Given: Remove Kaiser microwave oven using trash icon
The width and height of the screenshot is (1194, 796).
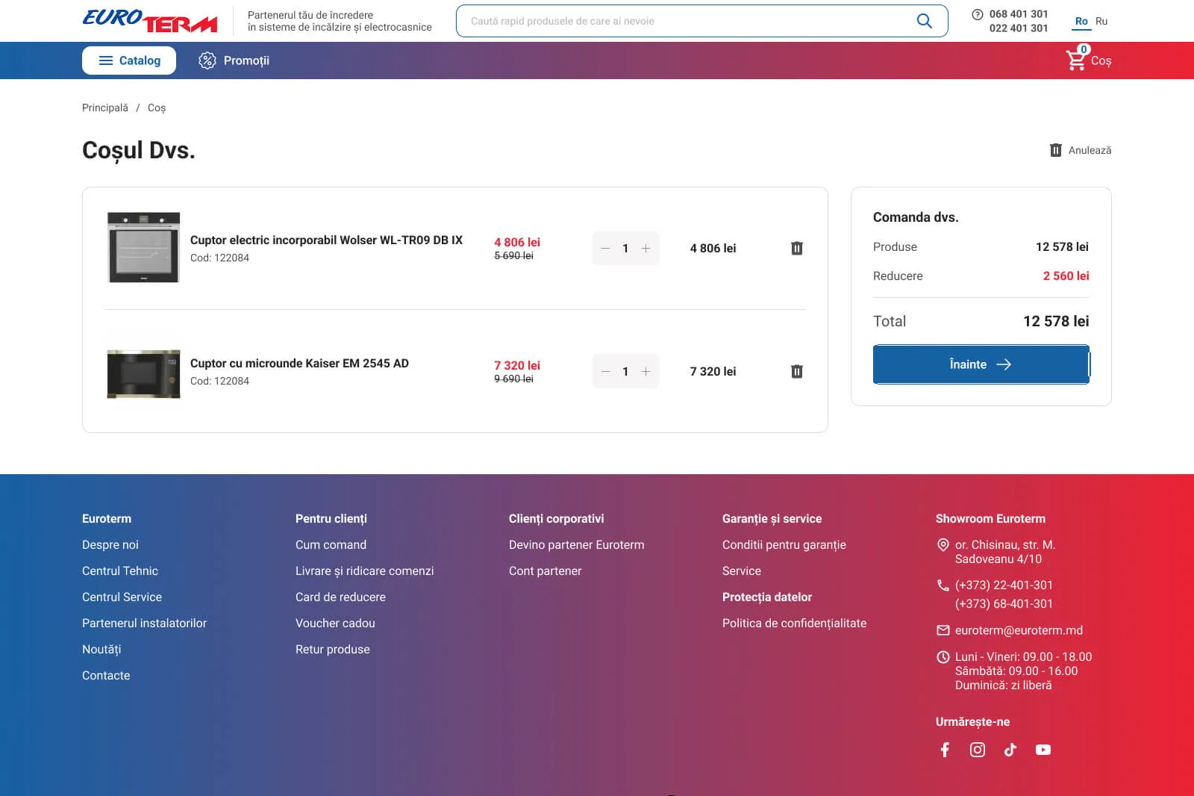Looking at the screenshot, I should (x=796, y=371).
